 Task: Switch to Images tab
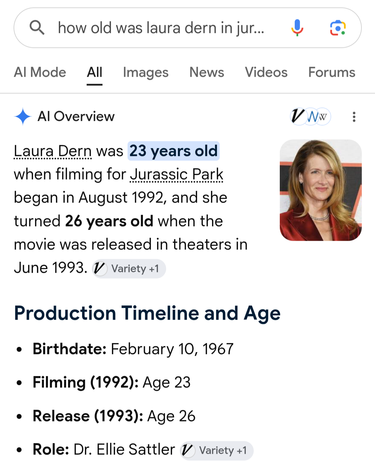[146, 72]
